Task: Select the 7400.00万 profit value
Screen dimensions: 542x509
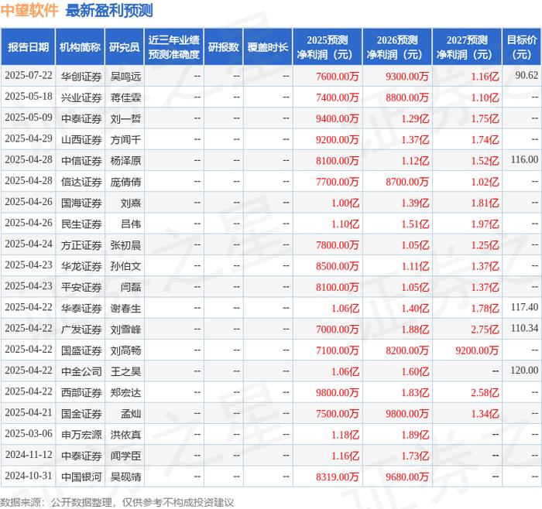Action: (x=337, y=97)
